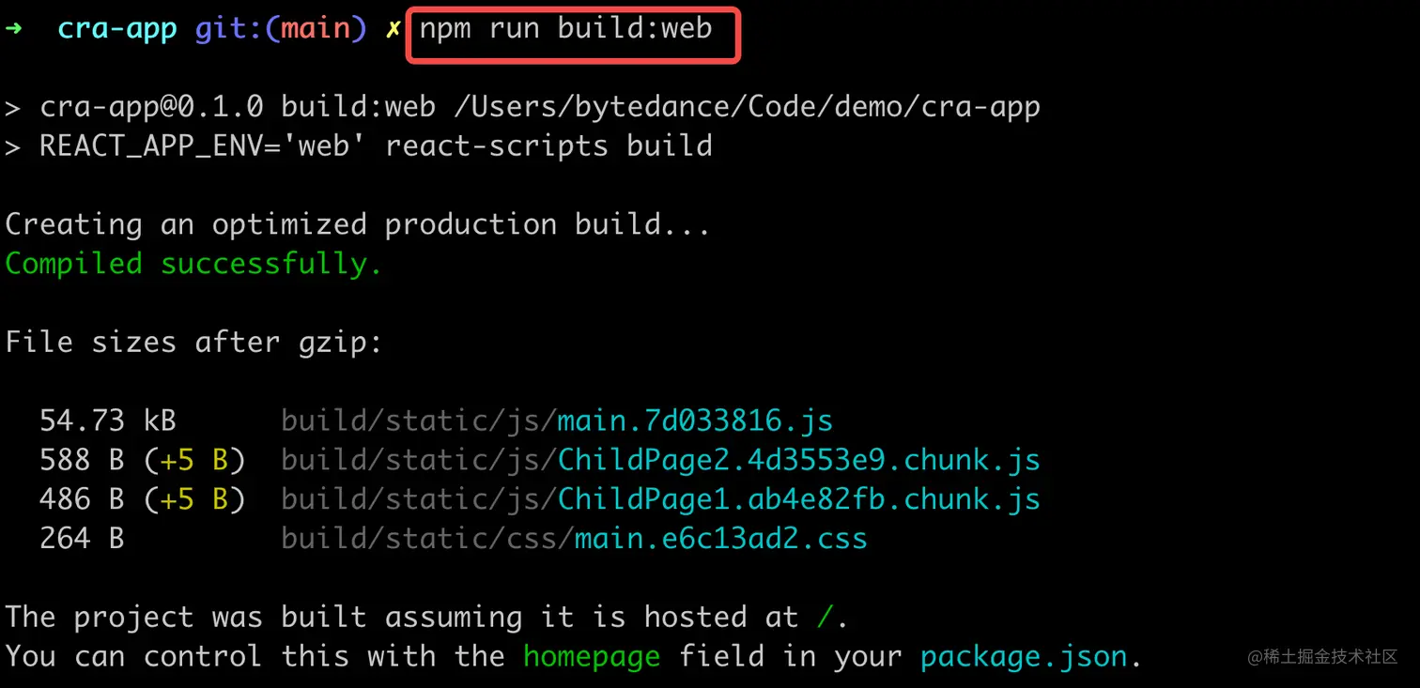1420x688 pixels.
Task: Click 'build/static/css/' path prefix
Action: (x=427, y=539)
